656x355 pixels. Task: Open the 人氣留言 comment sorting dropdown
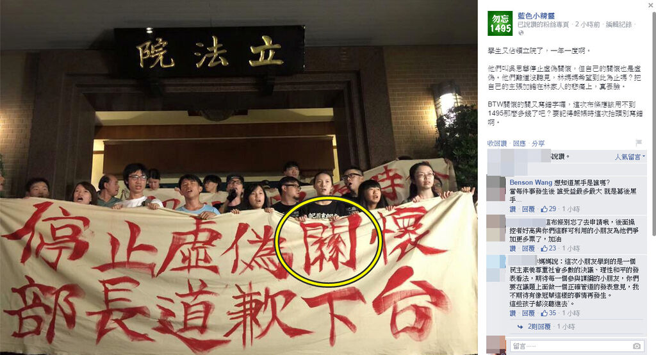tap(630, 157)
